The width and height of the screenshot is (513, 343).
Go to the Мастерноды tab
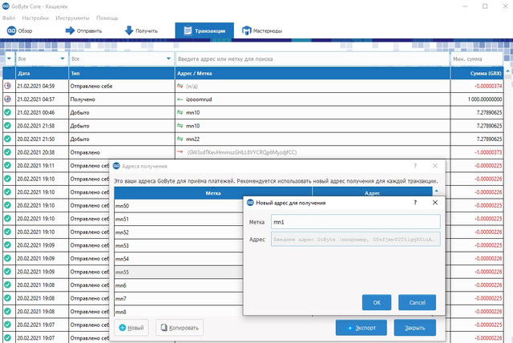coord(262,30)
